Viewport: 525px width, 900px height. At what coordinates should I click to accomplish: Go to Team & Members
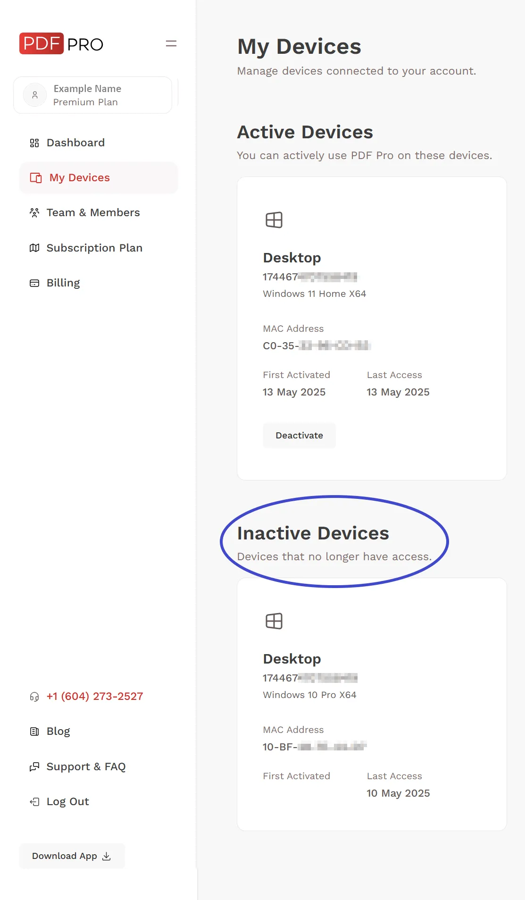(x=99, y=213)
